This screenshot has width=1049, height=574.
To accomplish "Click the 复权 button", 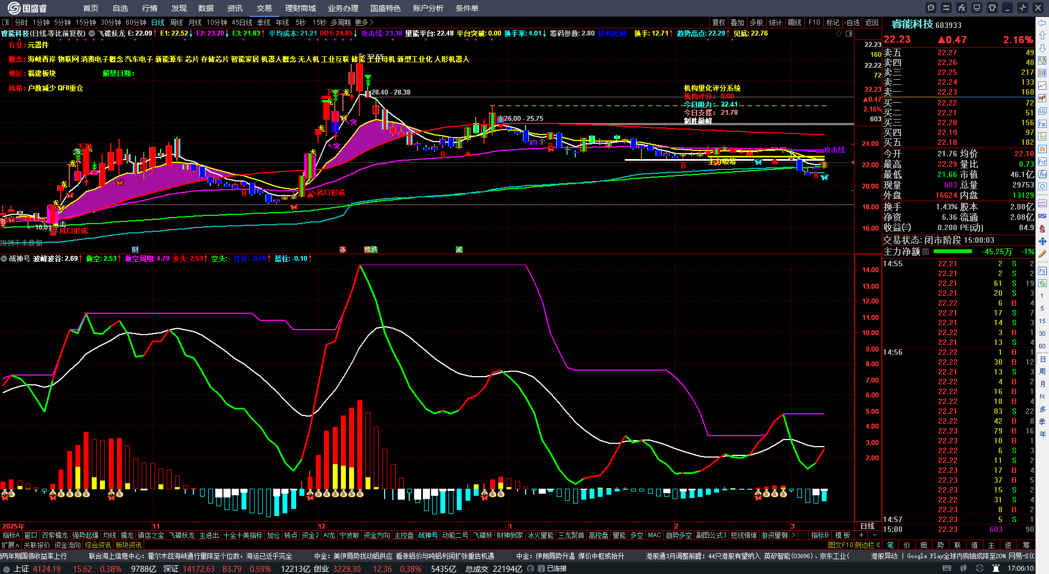I will tap(719, 22).
